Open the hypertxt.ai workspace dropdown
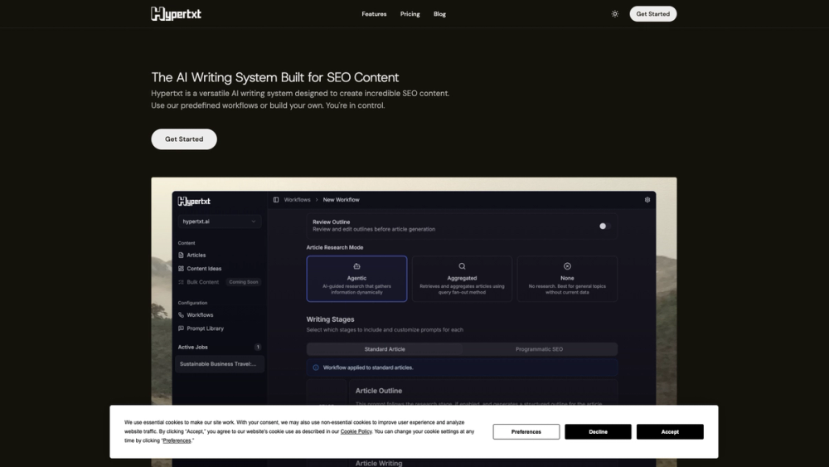 (219, 221)
